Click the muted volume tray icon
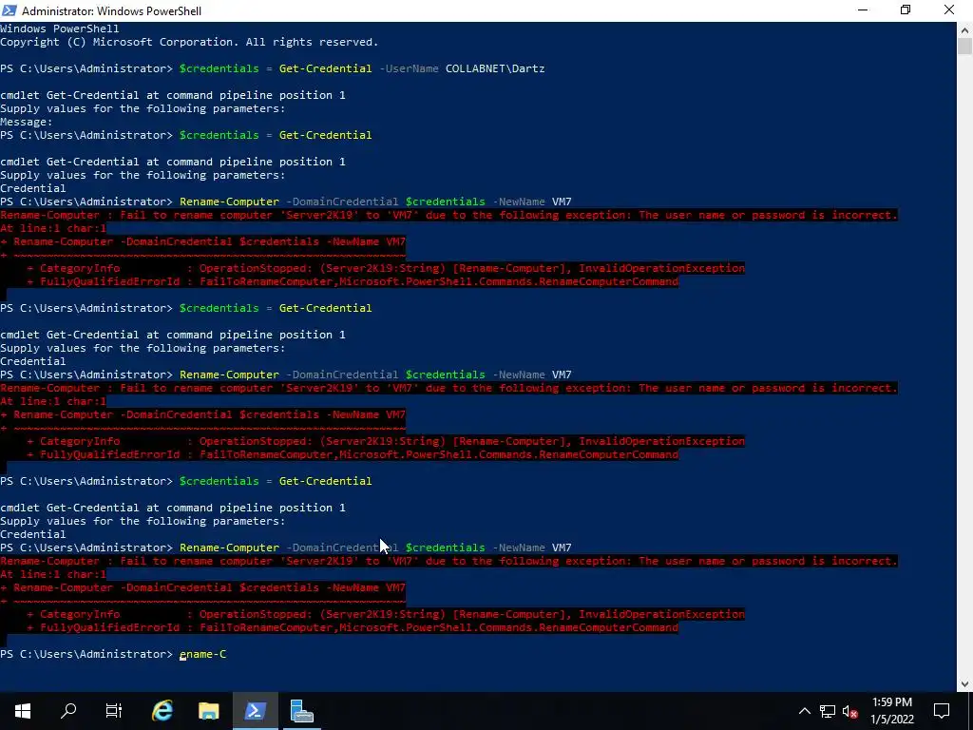 (850, 711)
